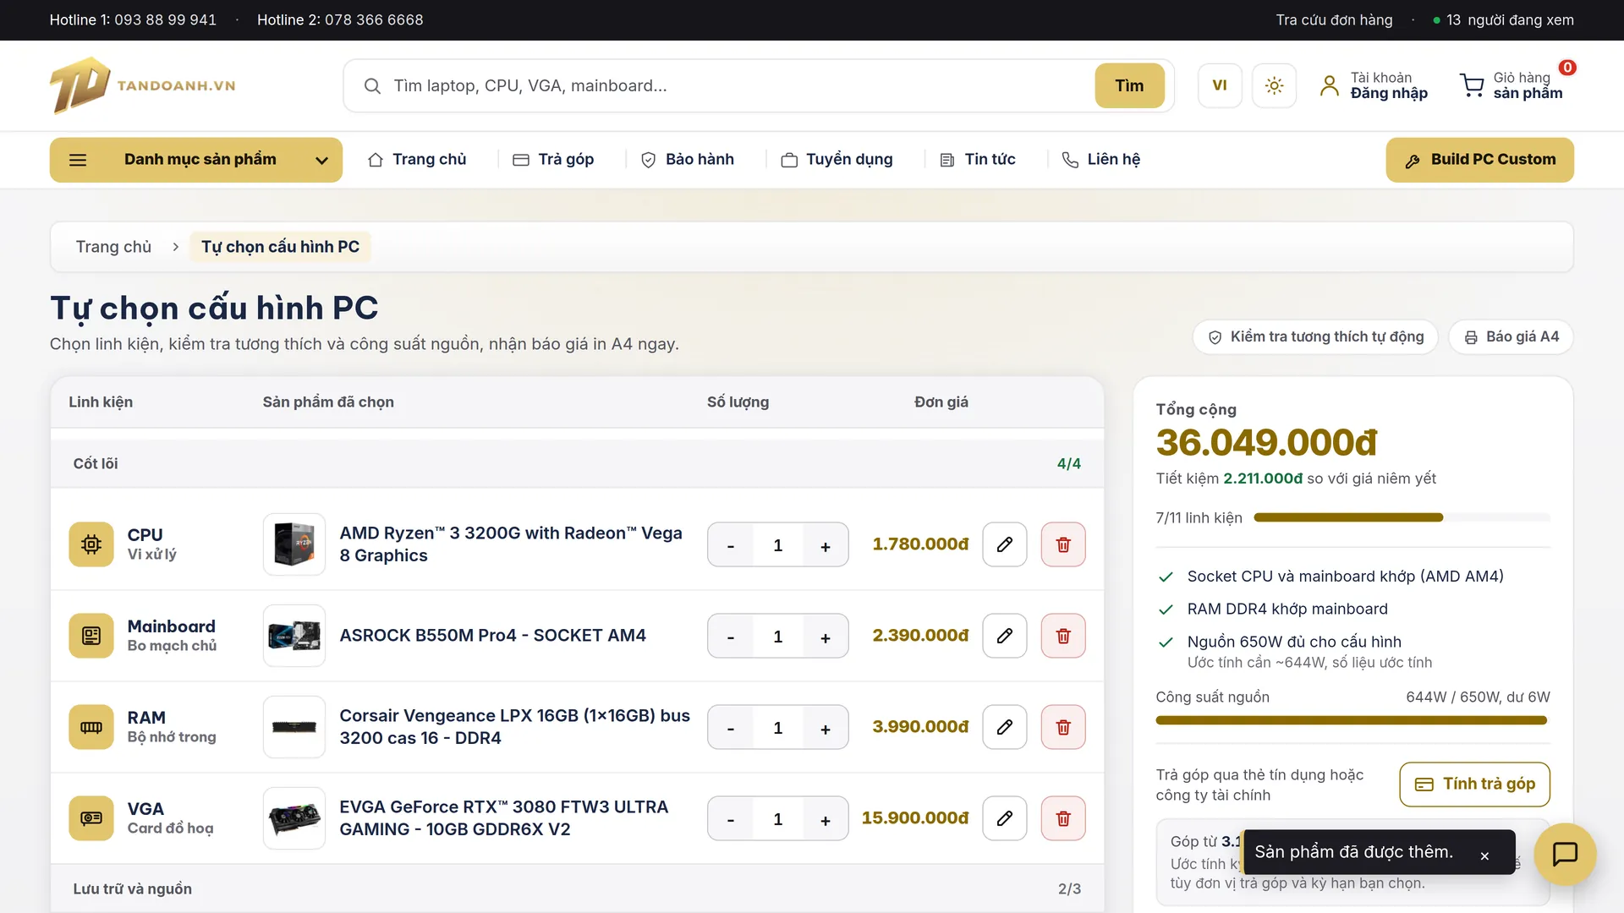Edit the Mainboard row product
The image size is (1624, 913).
[1005, 636]
